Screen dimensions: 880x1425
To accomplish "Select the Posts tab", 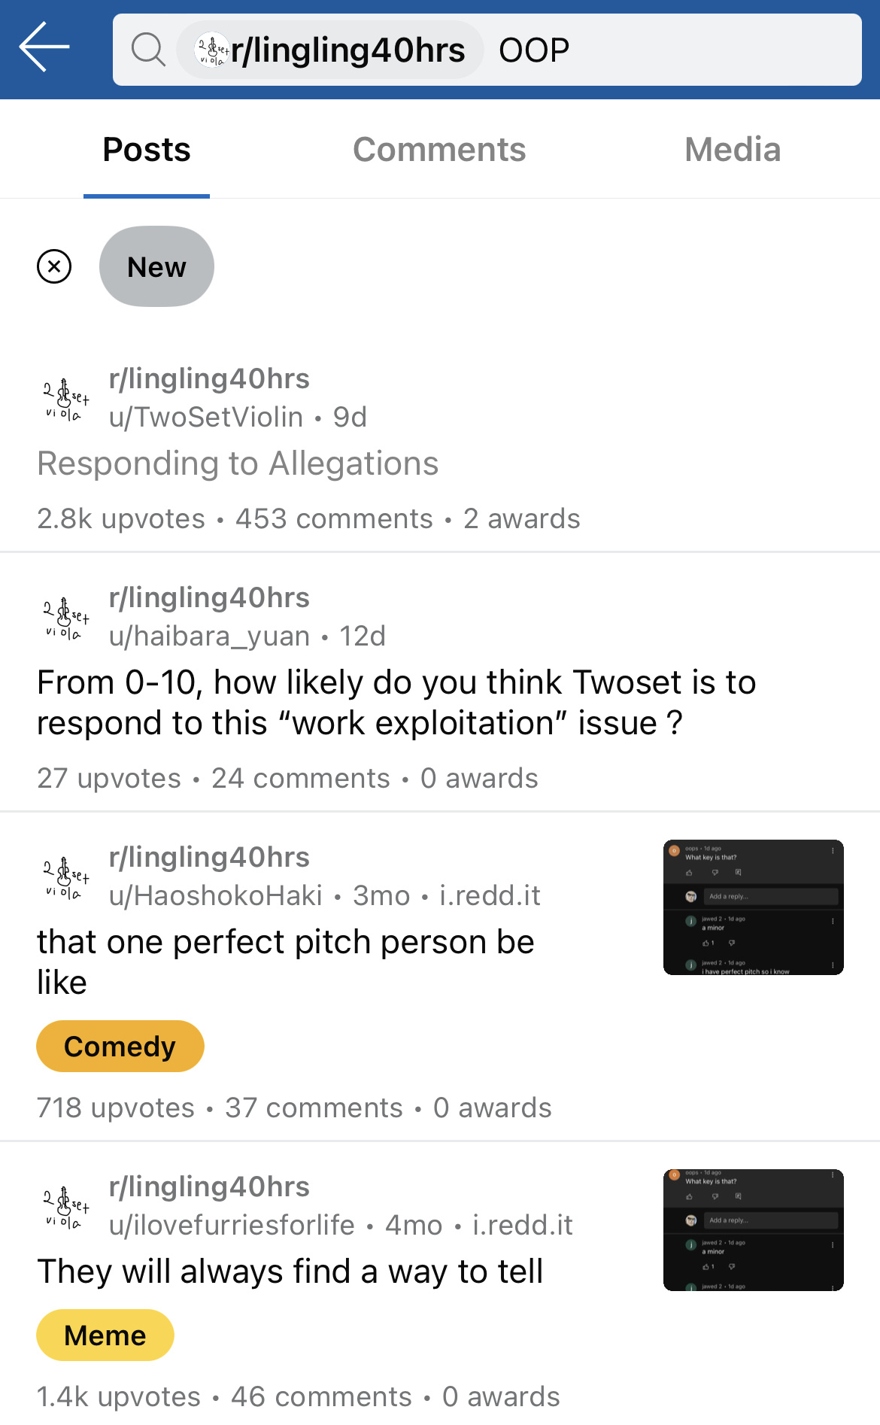I will [x=147, y=149].
